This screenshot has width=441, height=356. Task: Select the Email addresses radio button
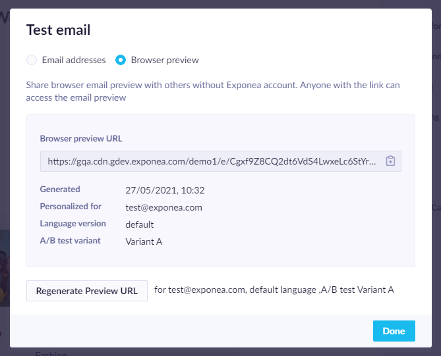tap(32, 60)
